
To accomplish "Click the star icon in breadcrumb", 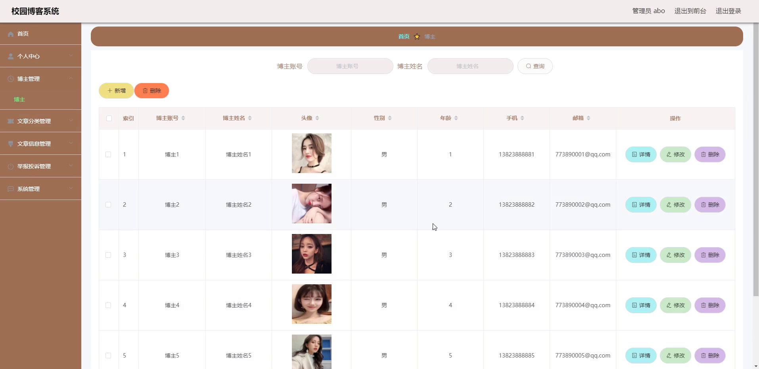I will 417,36.
